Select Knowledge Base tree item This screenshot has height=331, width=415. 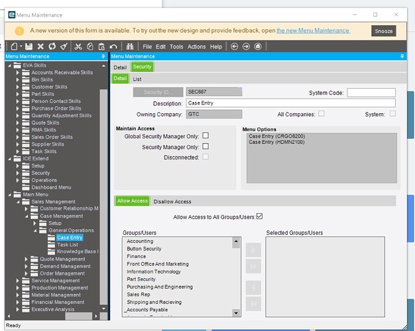coord(78,252)
